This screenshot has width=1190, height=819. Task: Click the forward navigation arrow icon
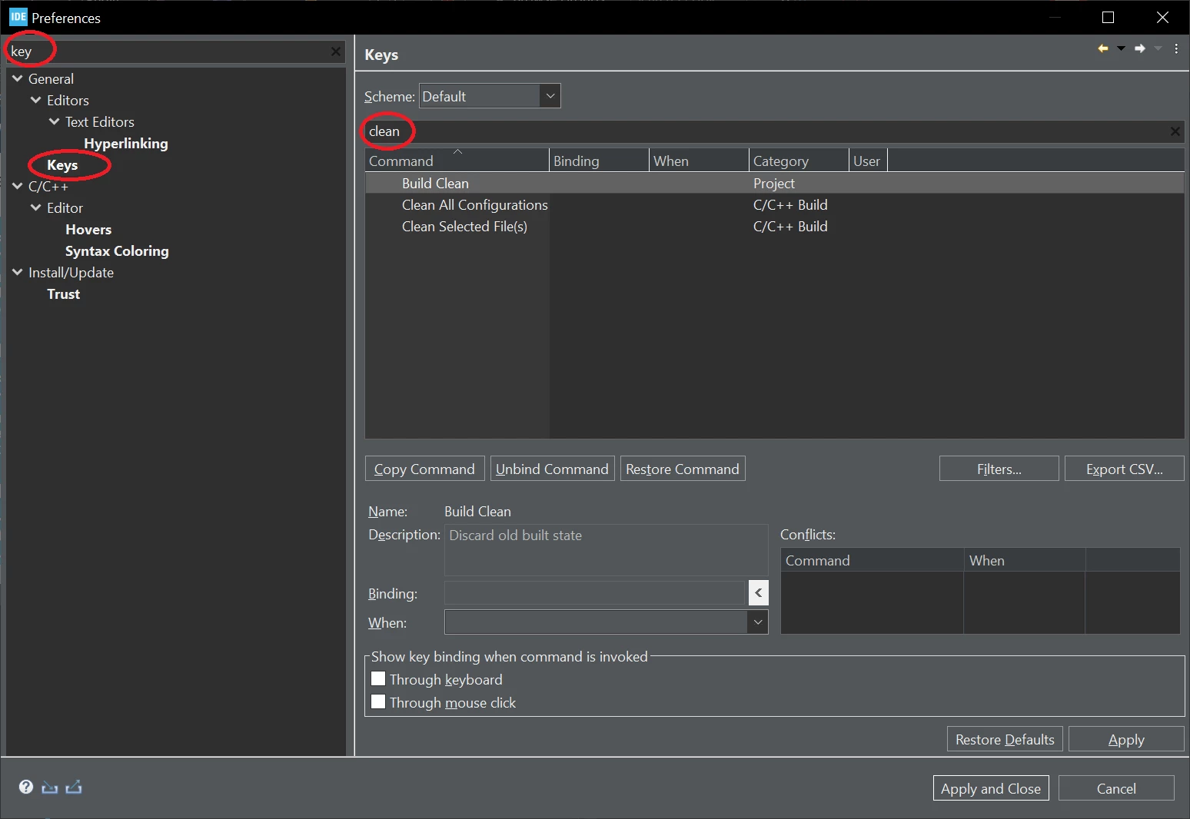tap(1140, 48)
